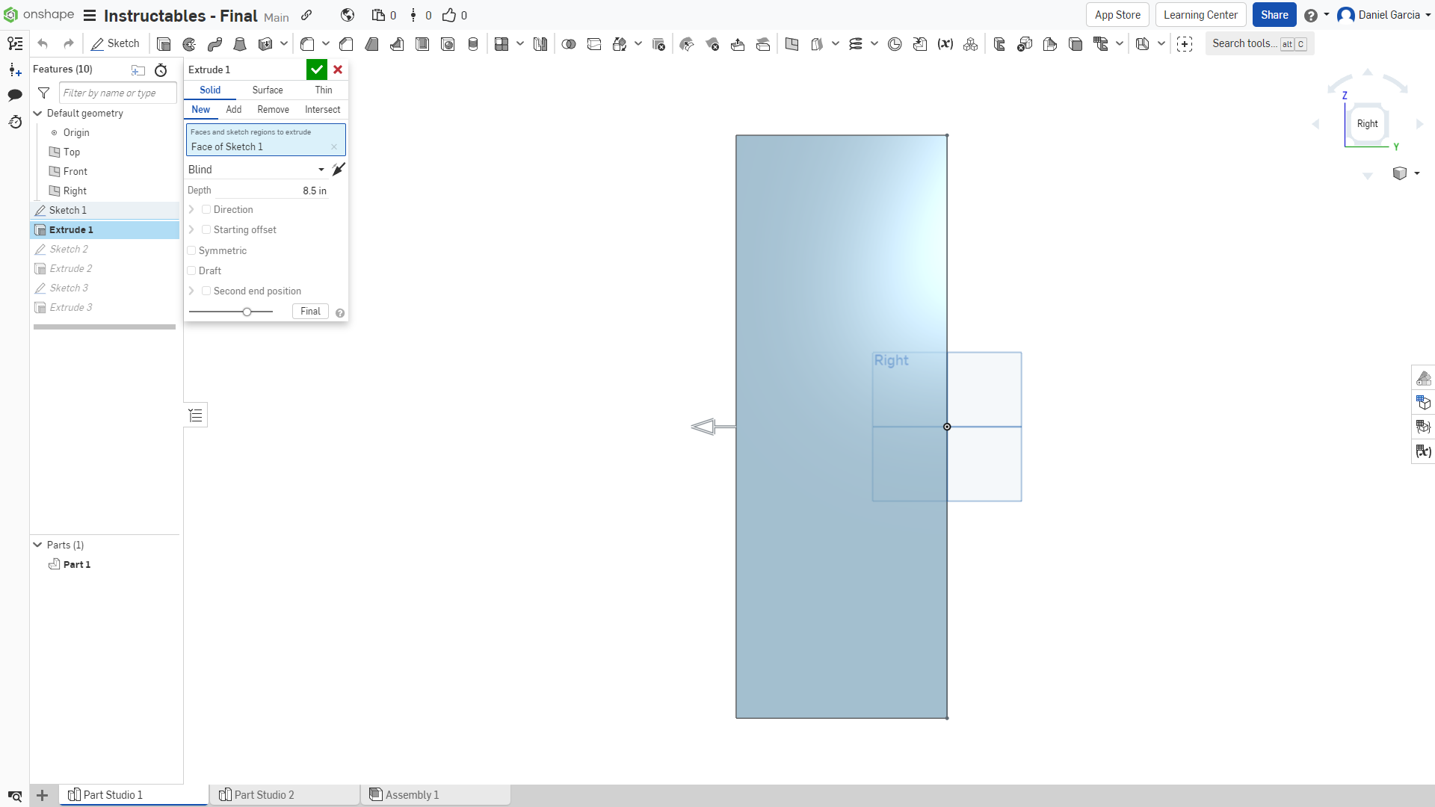The height and width of the screenshot is (807, 1435).
Task: Open the Shell tool
Action: point(422,43)
